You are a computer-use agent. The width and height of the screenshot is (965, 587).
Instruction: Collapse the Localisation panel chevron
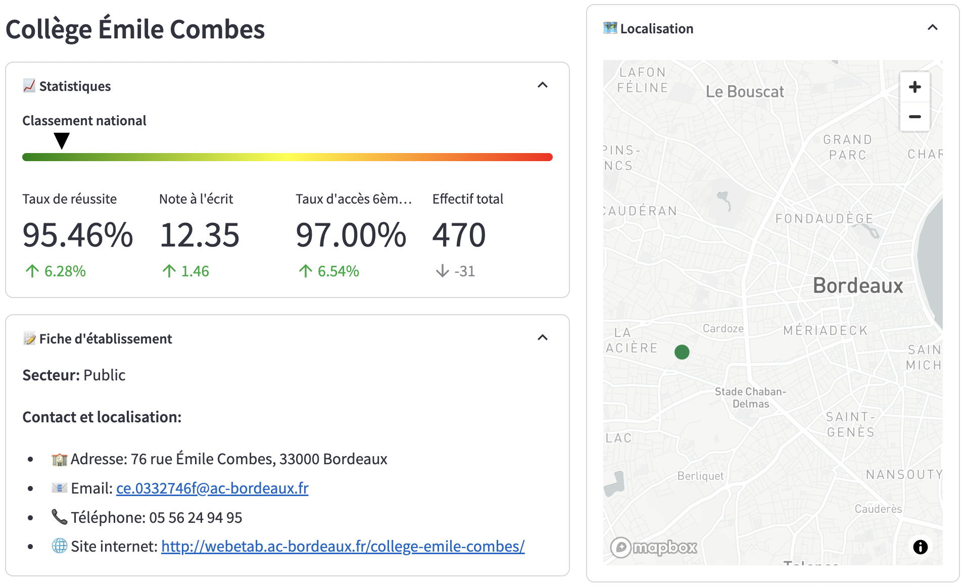(933, 28)
